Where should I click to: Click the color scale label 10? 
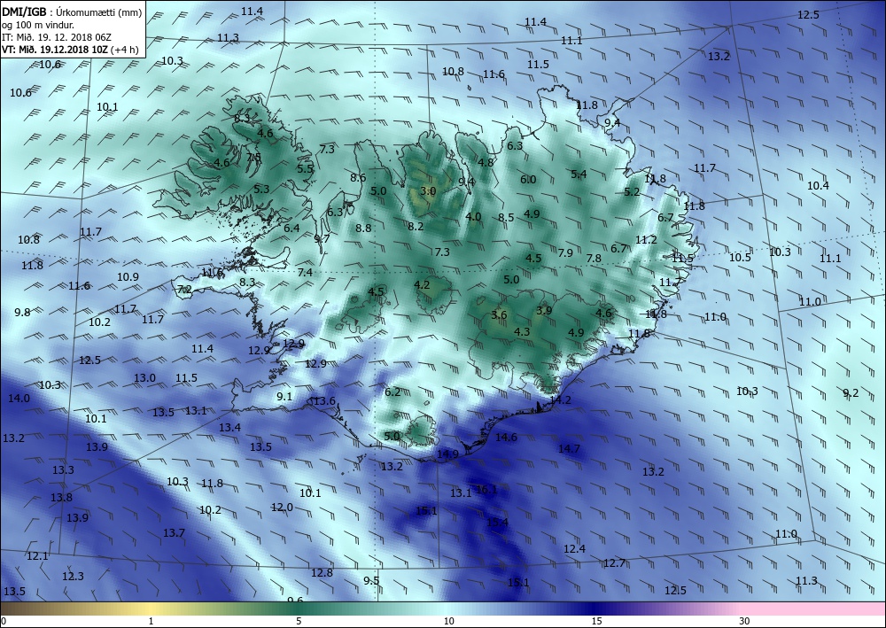(448, 621)
